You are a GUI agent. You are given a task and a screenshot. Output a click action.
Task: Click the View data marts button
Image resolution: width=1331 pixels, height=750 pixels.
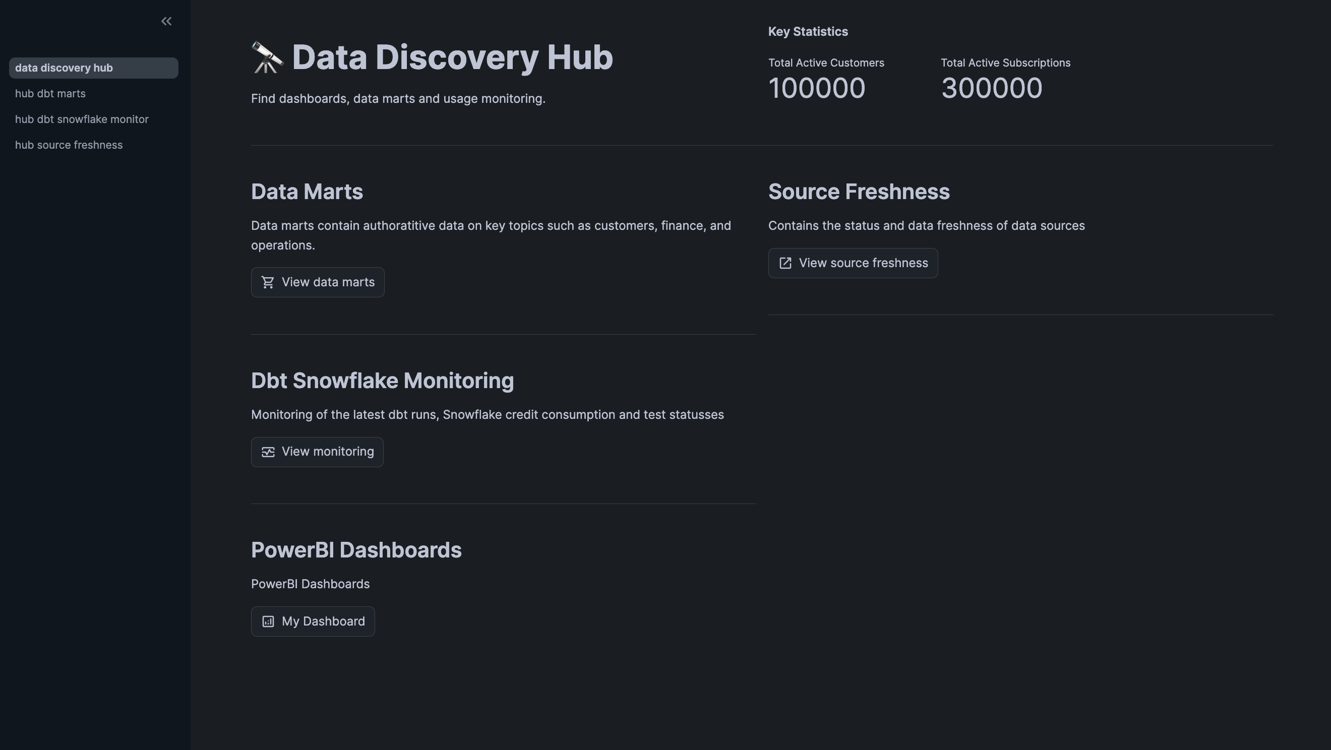point(317,282)
